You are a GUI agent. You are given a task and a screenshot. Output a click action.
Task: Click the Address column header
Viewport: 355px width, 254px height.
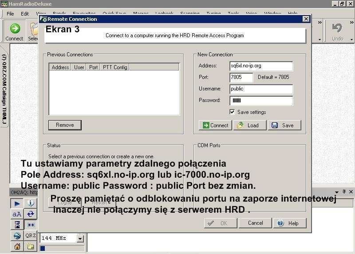coord(60,67)
